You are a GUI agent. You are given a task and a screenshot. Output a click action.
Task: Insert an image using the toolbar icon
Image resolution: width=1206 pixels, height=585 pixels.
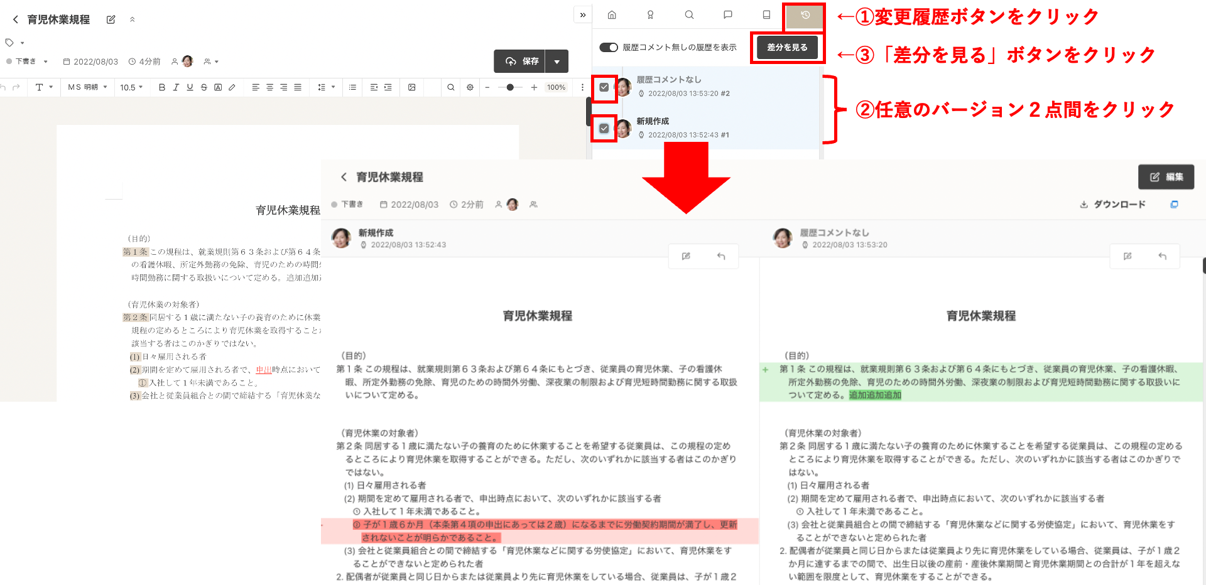coord(411,87)
